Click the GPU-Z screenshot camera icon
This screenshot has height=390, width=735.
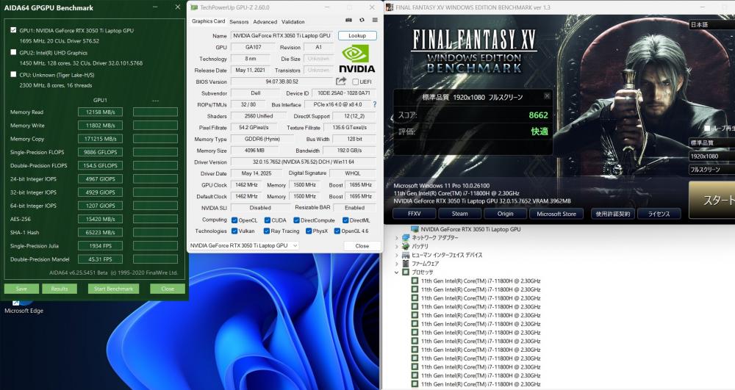(348, 20)
